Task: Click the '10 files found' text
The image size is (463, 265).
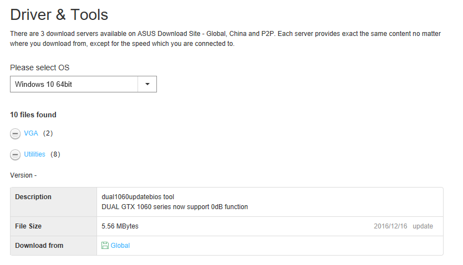Action: tap(33, 115)
